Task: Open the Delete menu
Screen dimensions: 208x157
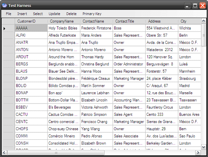Action: click(71, 14)
